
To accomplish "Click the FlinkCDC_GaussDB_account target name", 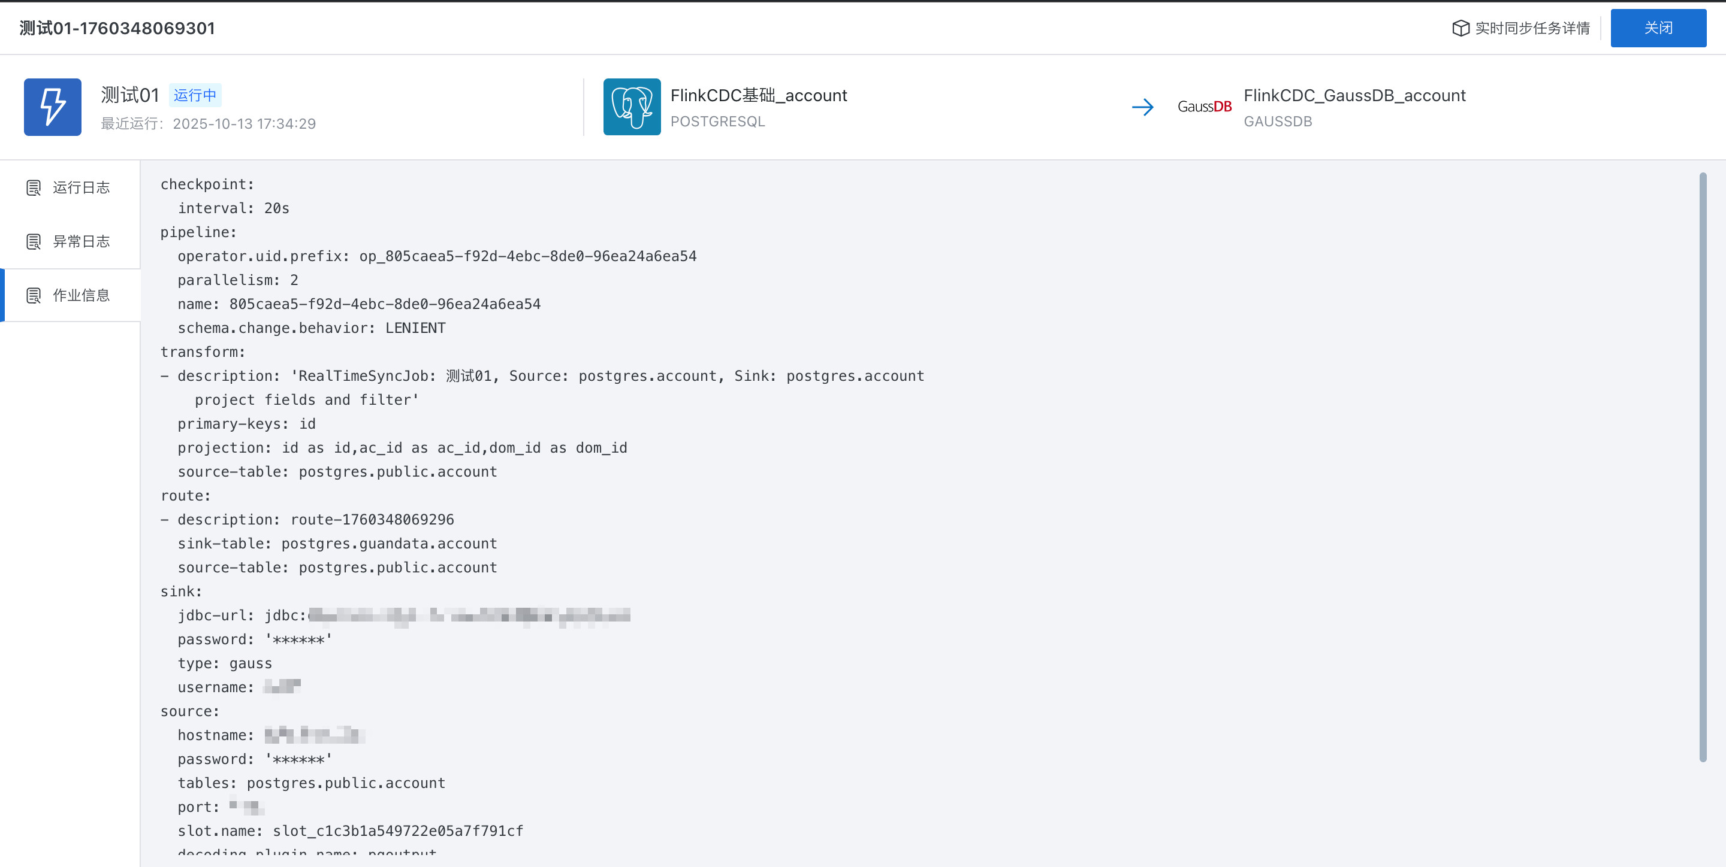I will pos(1354,96).
